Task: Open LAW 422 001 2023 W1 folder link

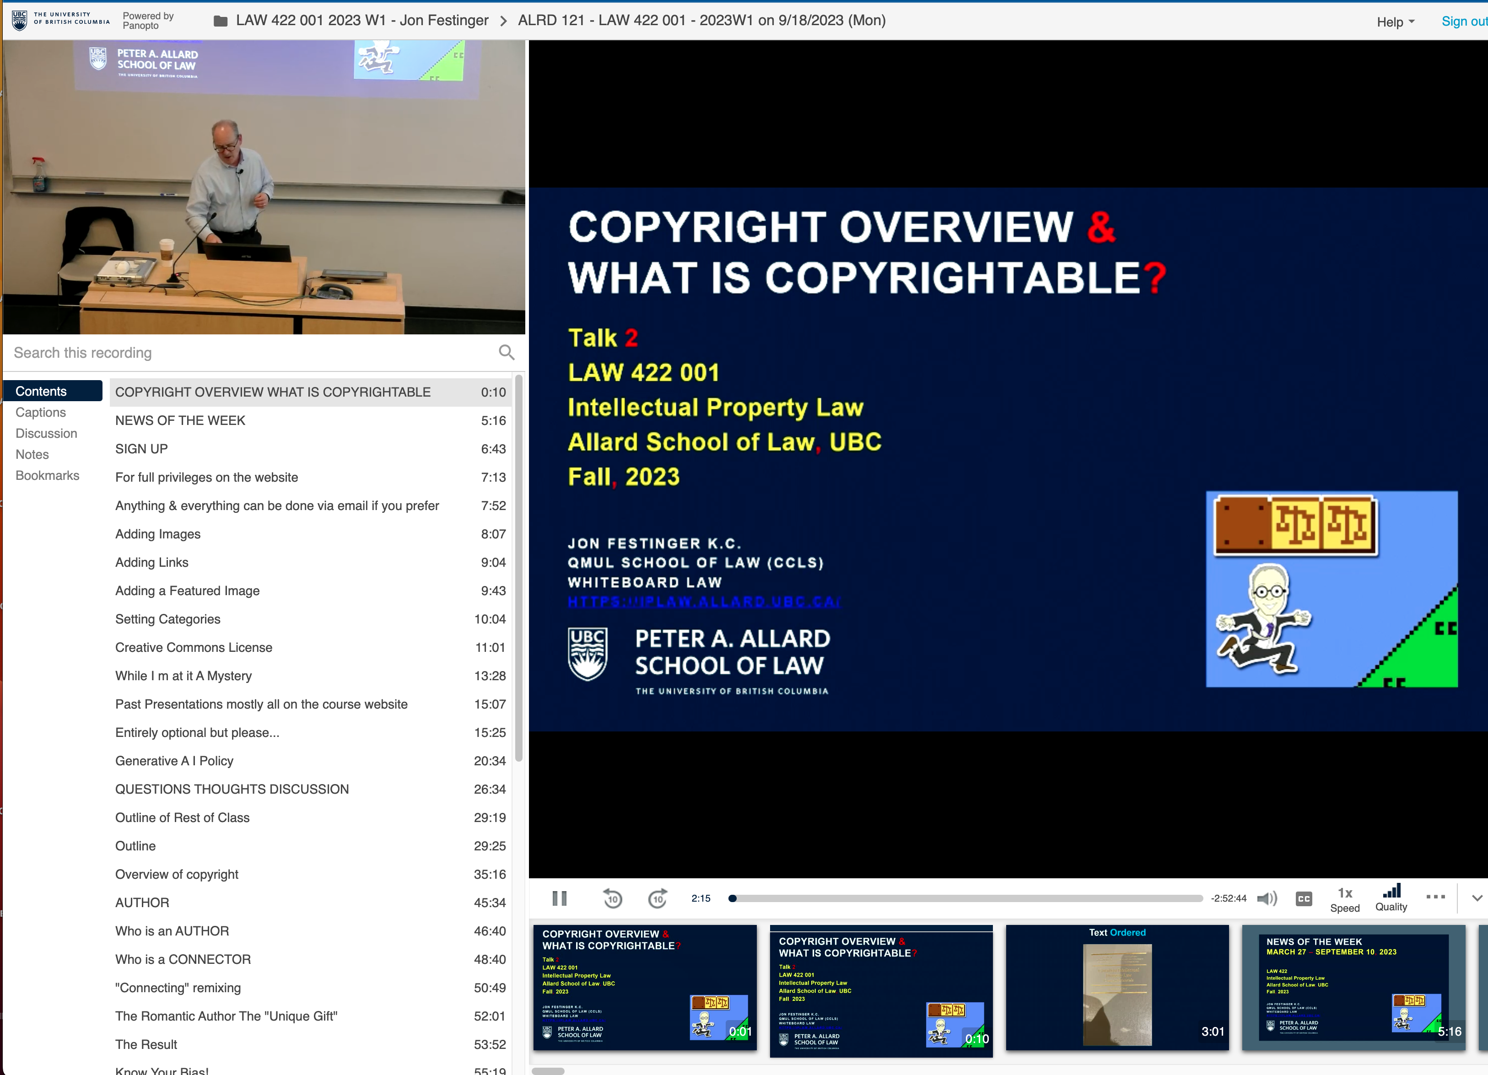Action: 362,20
